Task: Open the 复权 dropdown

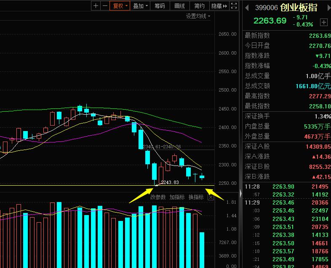Action: pyautogui.click(x=120, y=6)
